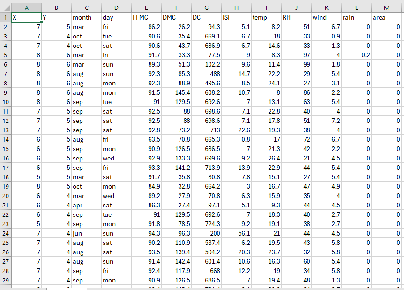Screen dimensions: 404x290
Task: Click the DC value 713.9 cell
Action: click(x=206, y=168)
